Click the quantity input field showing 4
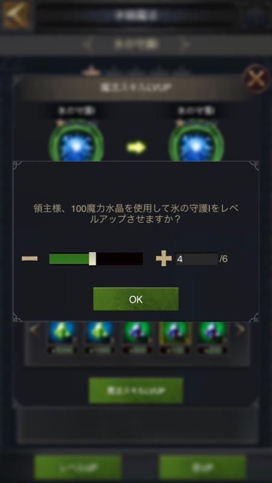 tap(196, 259)
